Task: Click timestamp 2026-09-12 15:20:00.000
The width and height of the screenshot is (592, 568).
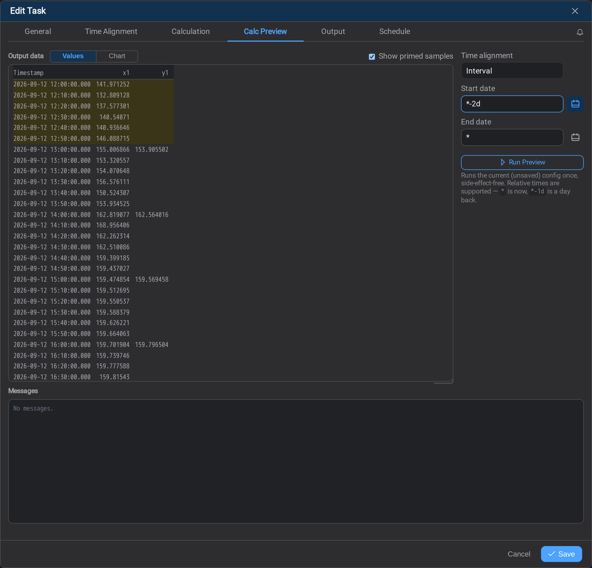Action: [x=52, y=301]
